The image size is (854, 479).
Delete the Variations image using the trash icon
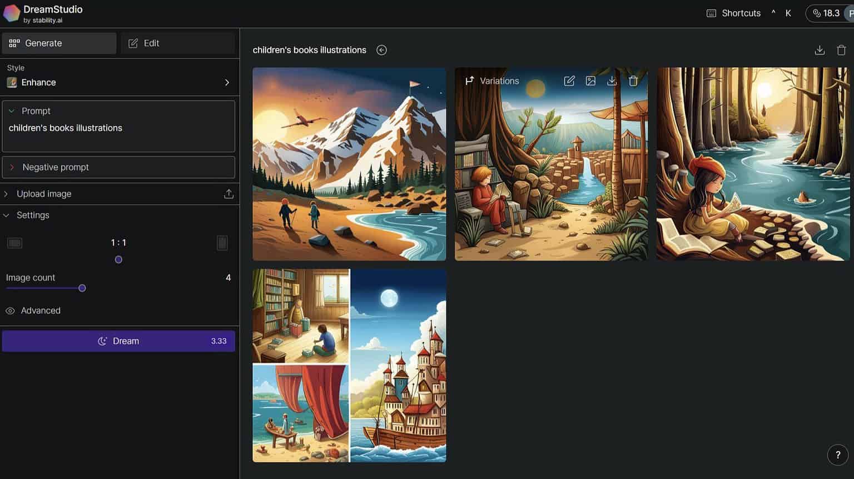click(x=633, y=80)
